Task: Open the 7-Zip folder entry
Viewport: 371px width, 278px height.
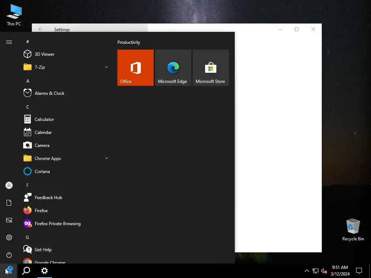Action: tap(66, 67)
